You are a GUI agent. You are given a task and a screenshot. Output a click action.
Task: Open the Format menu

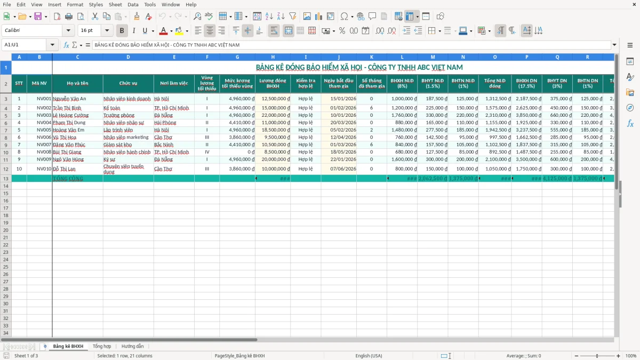75,4
